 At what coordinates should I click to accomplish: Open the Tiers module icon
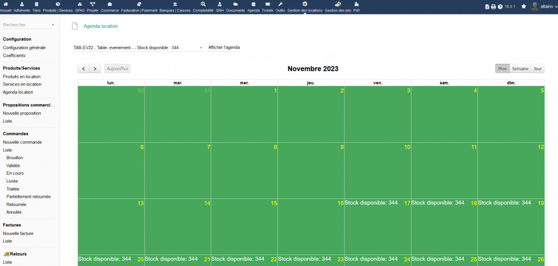click(x=37, y=4)
